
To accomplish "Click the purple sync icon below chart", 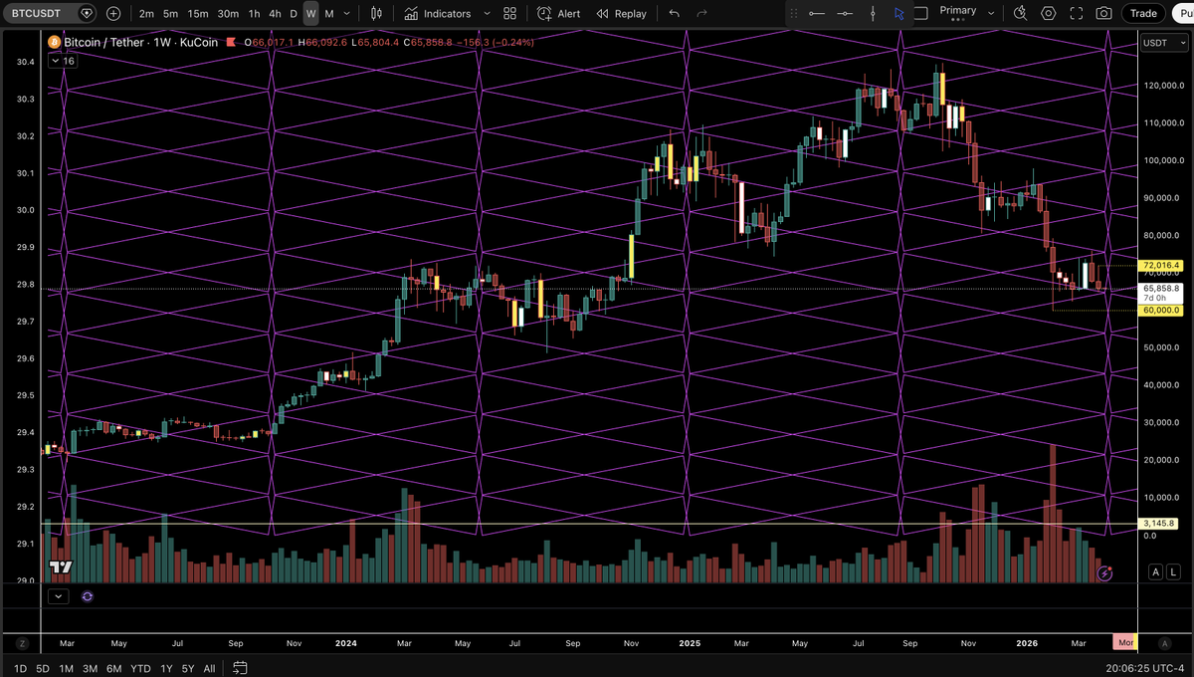I will 88,595.
